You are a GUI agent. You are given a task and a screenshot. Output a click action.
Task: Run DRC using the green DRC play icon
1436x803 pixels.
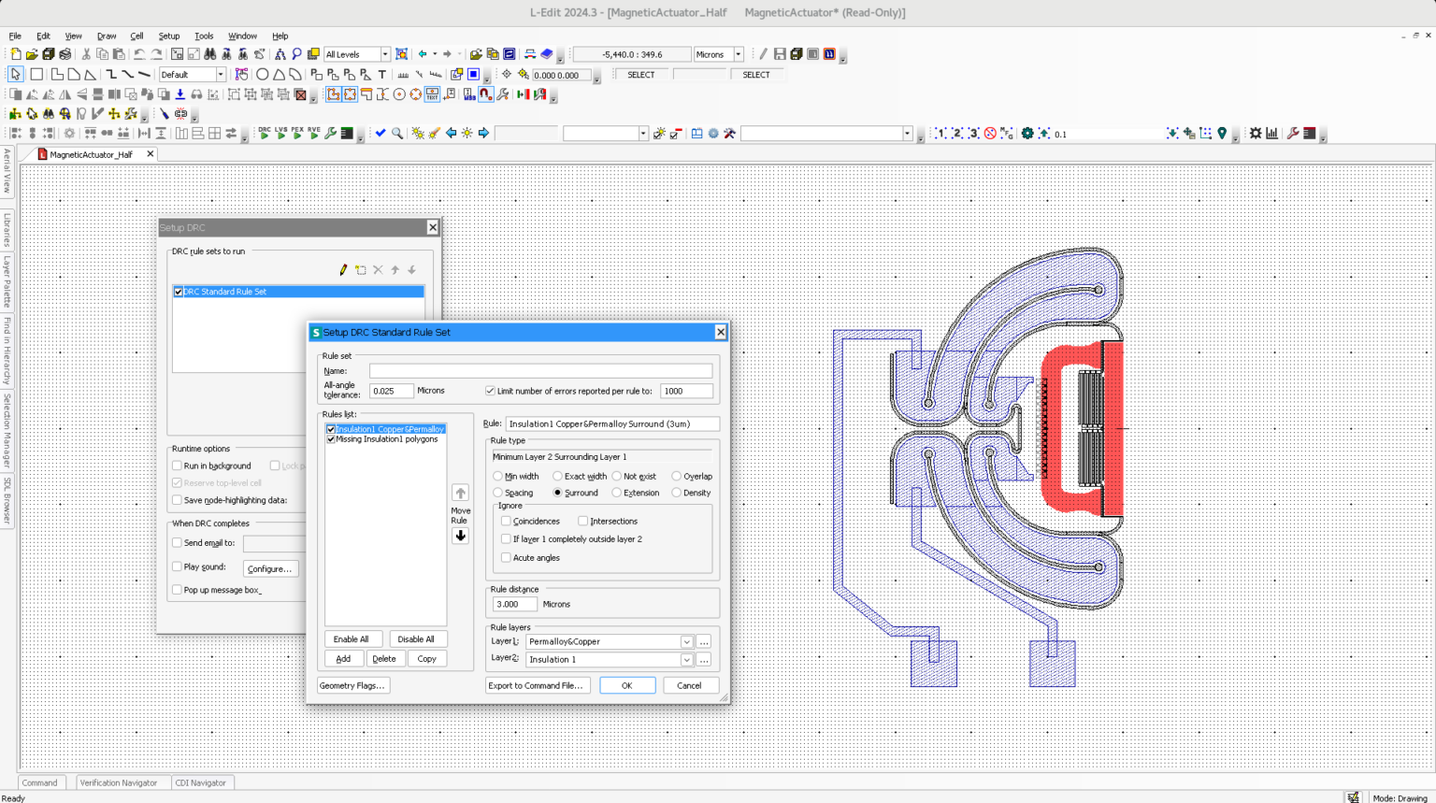pos(265,134)
